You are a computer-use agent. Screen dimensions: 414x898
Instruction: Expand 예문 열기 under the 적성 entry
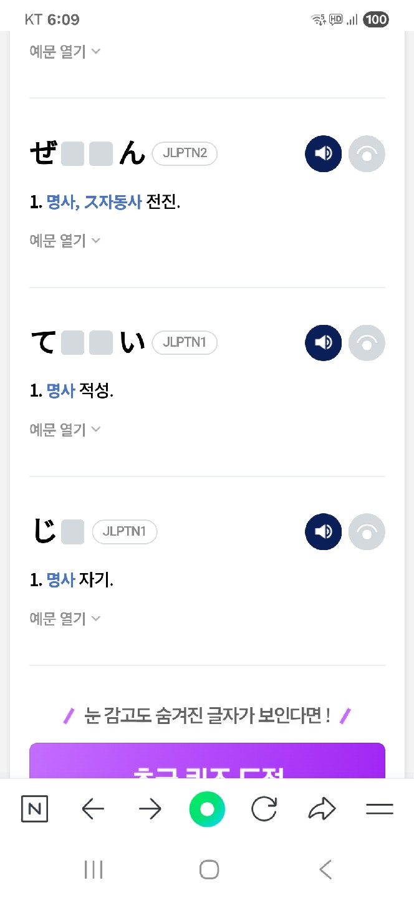(65, 430)
